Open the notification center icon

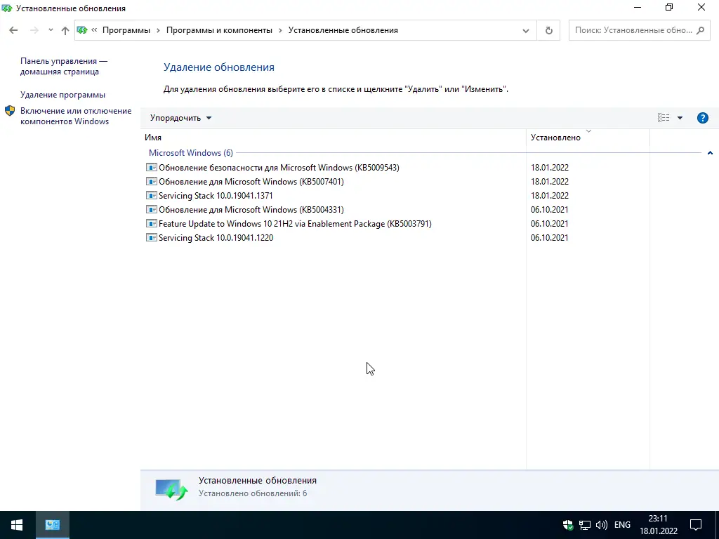[x=696, y=525]
